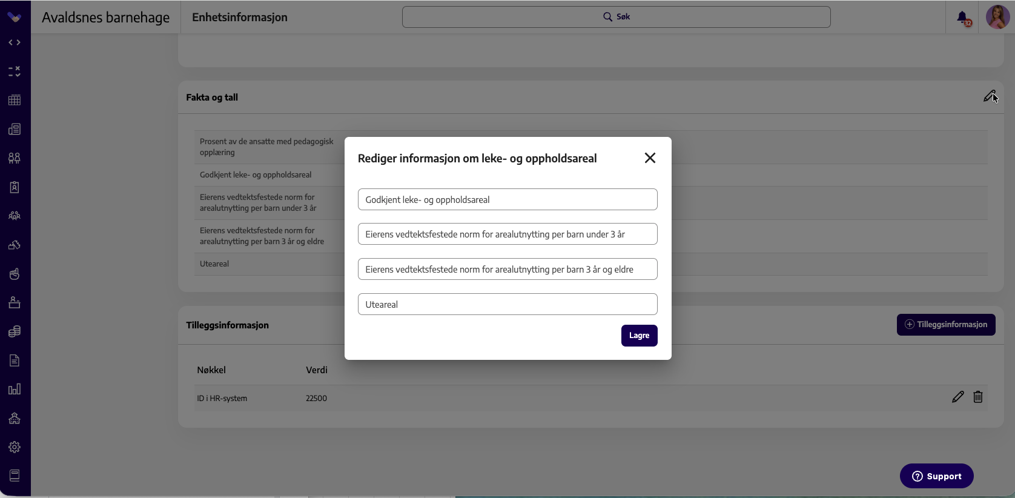The image size is (1015, 498).
Task: Expand the sidebar with the code-brackets icon
Action: [15, 42]
